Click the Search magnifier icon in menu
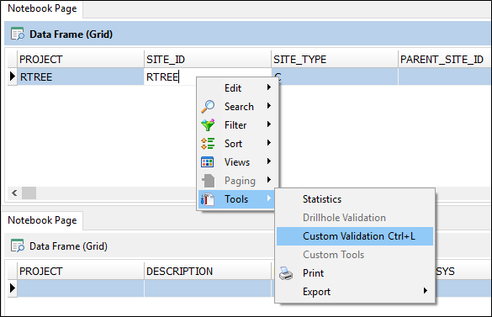This screenshot has width=492, height=317. (208, 107)
